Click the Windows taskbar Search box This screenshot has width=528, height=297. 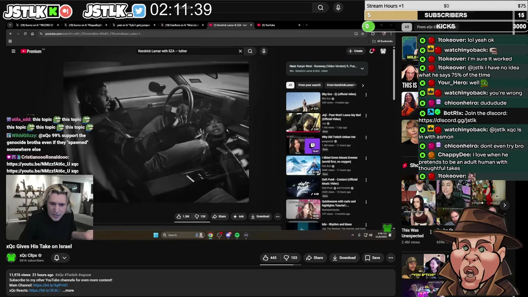pos(183,235)
